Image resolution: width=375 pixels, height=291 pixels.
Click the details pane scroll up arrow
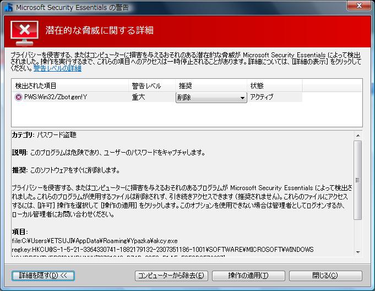(x=358, y=136)
